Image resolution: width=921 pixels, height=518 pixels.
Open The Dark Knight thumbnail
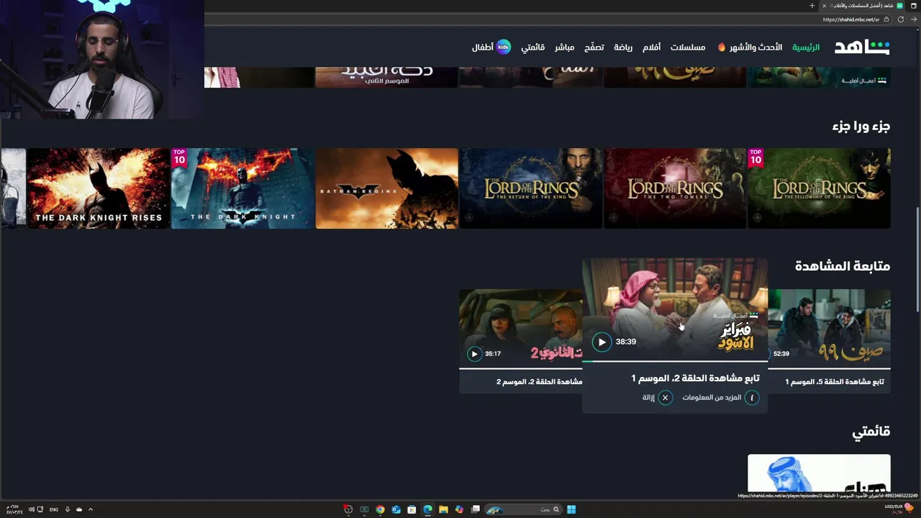[242, 188]
